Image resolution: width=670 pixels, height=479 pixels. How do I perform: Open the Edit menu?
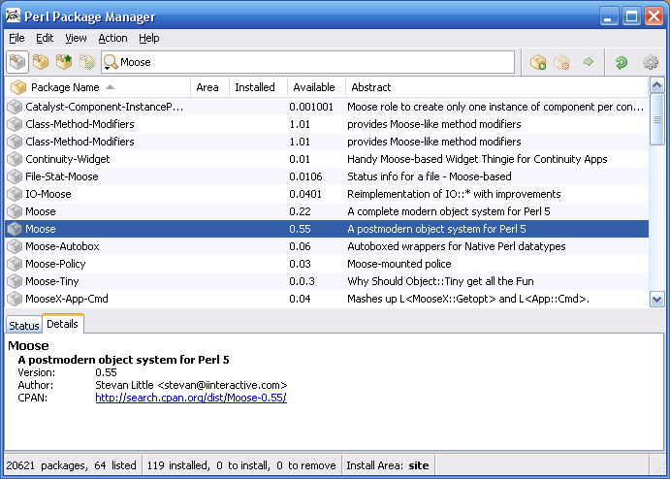pyautogui.click(x=45, y=38)
